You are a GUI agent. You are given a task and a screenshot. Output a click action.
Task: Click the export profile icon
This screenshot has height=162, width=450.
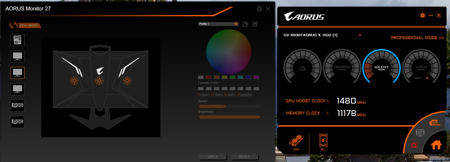[255, 24]
